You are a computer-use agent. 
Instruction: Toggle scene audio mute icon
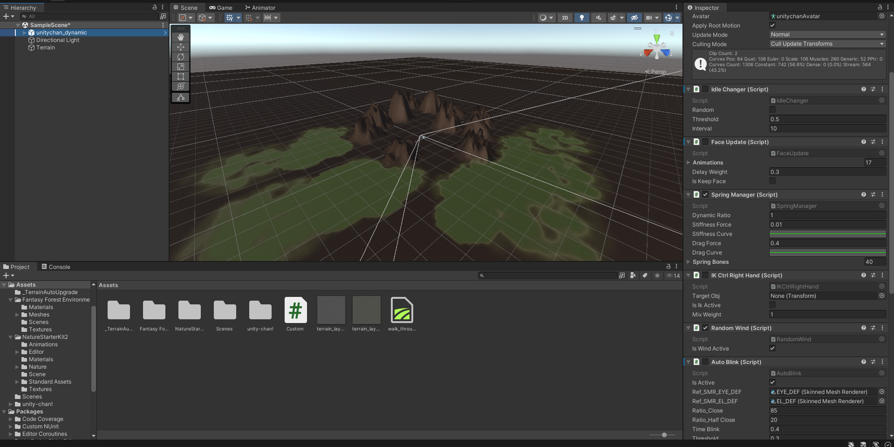599,18
